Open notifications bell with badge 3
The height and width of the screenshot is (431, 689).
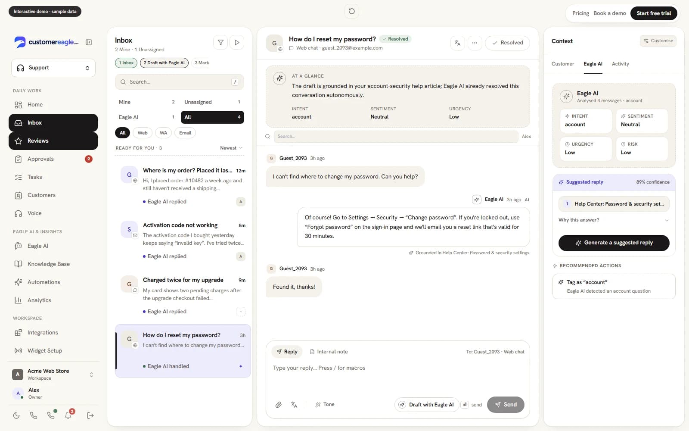pos(68,415)
